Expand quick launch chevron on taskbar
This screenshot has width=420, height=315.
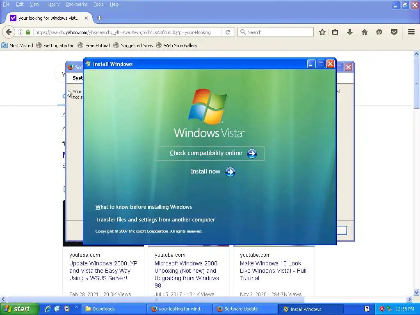click(76, 307)
